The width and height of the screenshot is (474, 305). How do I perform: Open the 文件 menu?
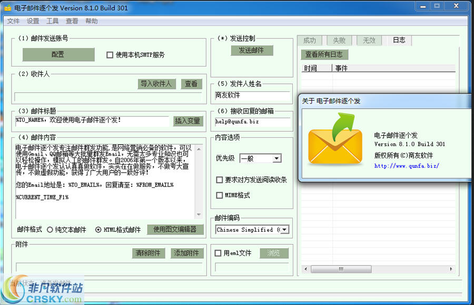13,21
